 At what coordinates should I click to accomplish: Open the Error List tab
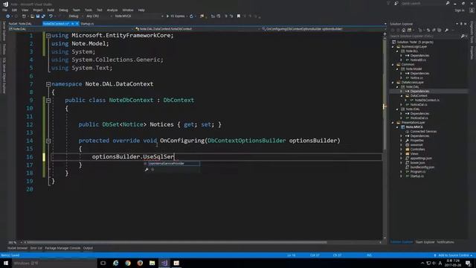click(x=36, y=248)
